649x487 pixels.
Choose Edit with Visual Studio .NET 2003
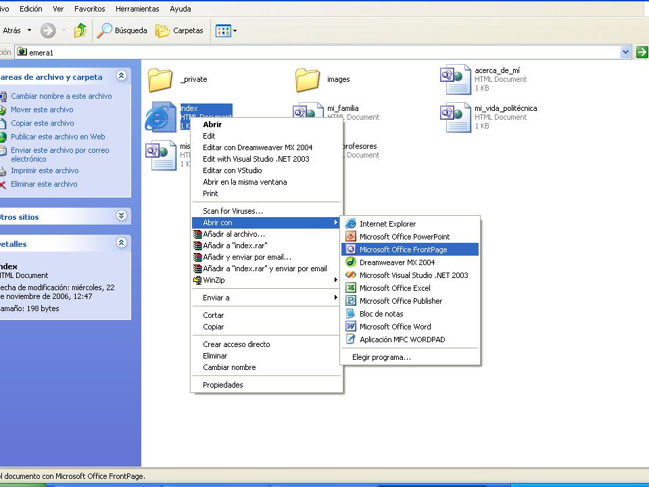(x=266, y=160)
